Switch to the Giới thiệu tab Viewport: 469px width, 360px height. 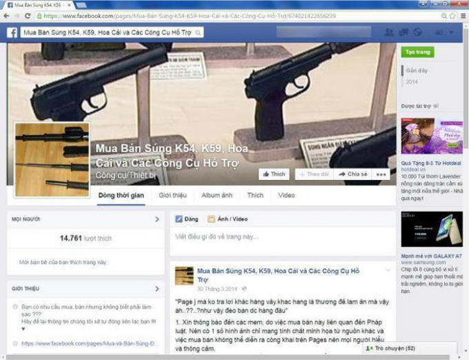173,195
